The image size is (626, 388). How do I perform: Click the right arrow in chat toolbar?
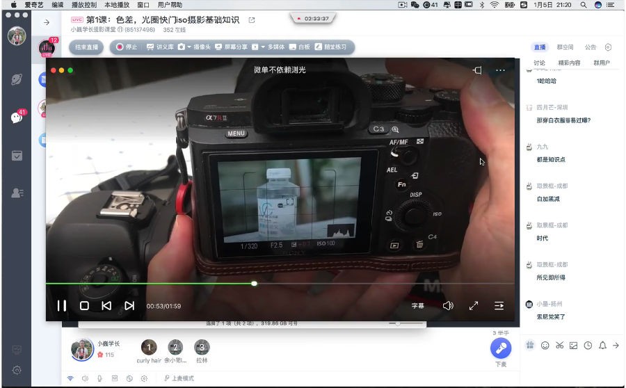click(616, 346)
